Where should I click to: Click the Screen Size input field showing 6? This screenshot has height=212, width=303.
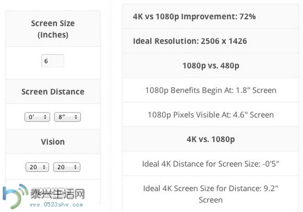[x=52, y=61]
